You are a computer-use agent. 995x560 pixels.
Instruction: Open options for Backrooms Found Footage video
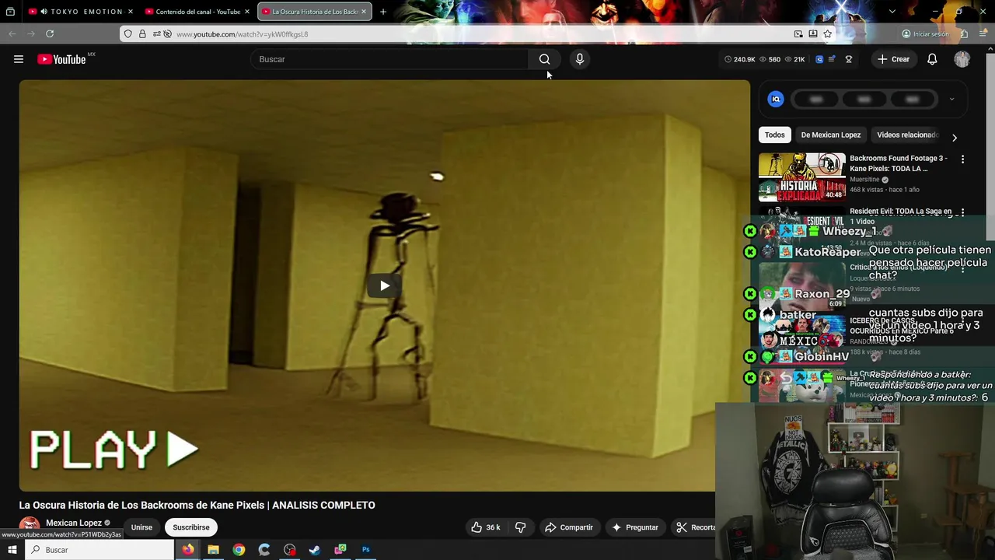962,159
